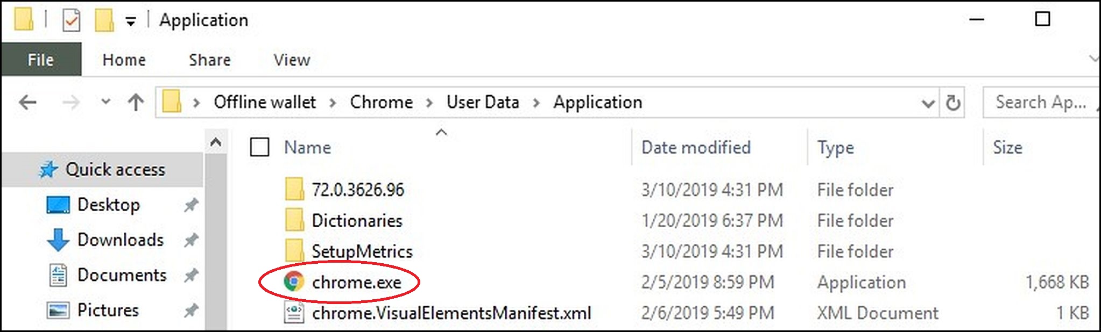
Task: Select the Dictionaries folder
Action: (x=357, y=220)
